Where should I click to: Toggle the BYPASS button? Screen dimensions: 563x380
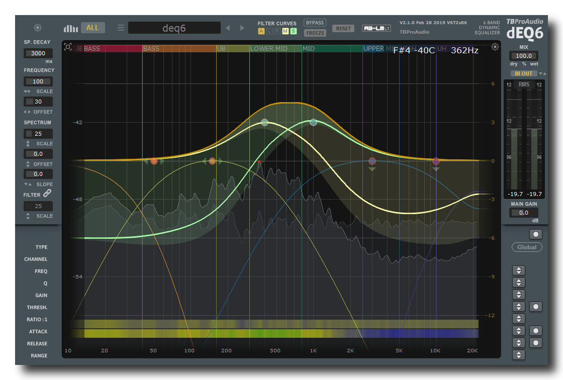tap(315, 23)
